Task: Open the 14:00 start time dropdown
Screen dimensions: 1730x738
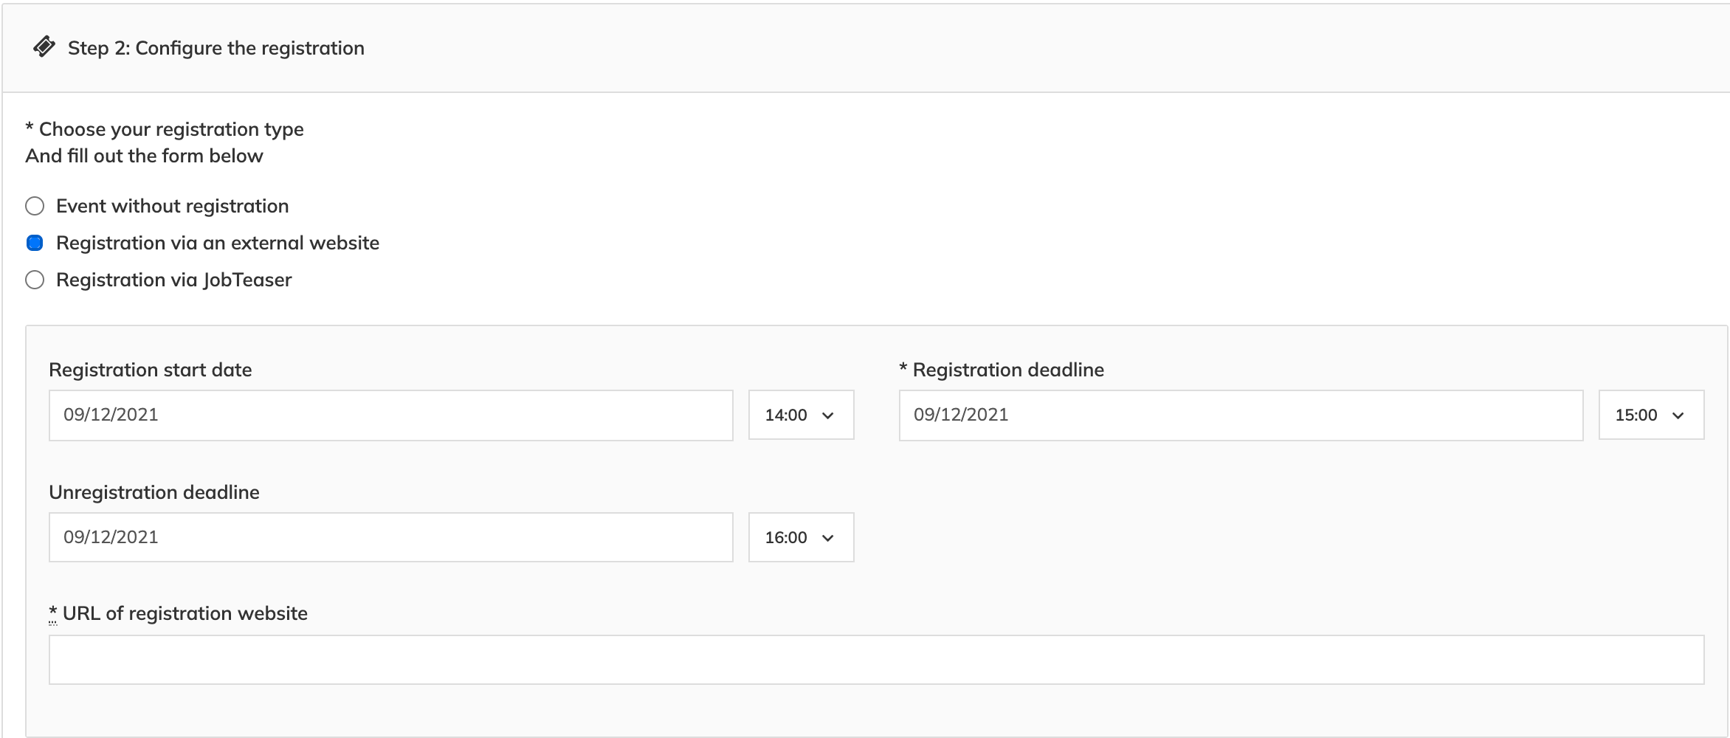Action: coord(801,415)
